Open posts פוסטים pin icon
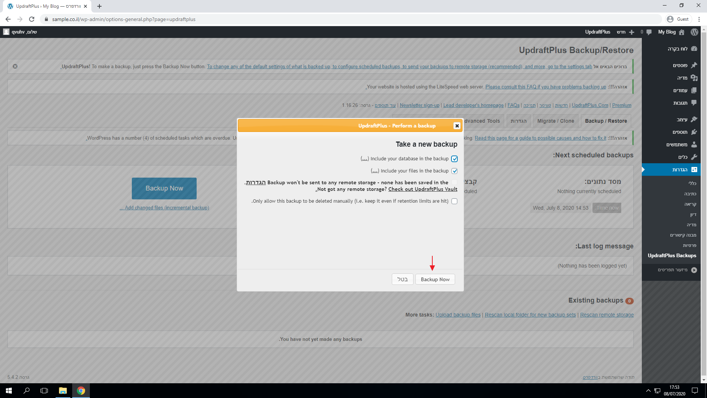The image size is (707, 398). click(x=694, y=65)
